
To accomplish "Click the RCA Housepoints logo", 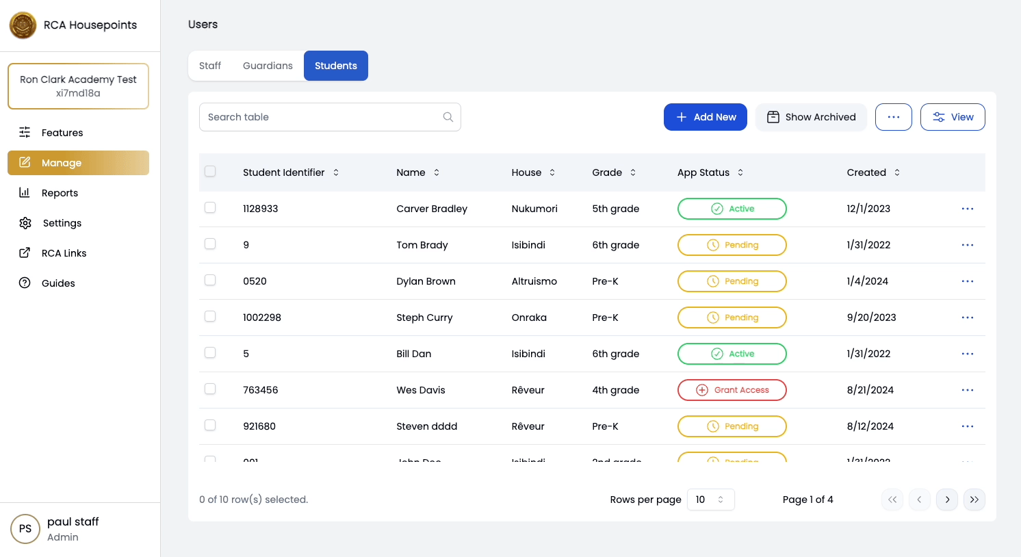I will (23, 25).
